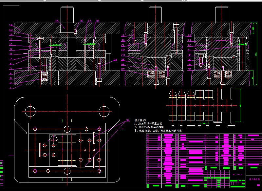
Task: Select part callout number 11
Action: tap(11, 40)
